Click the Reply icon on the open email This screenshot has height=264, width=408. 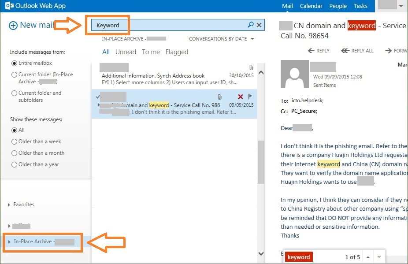point(319,50)
